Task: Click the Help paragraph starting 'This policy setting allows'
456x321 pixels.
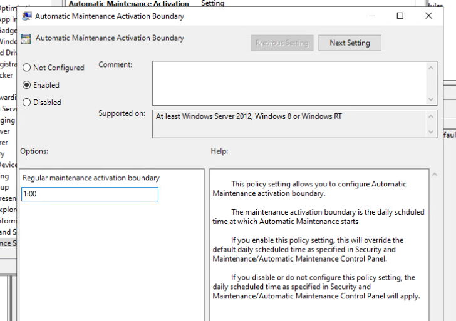Action: 309,189
